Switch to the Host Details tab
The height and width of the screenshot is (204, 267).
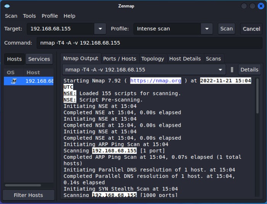pyautogui.click(x=185, y=59)
